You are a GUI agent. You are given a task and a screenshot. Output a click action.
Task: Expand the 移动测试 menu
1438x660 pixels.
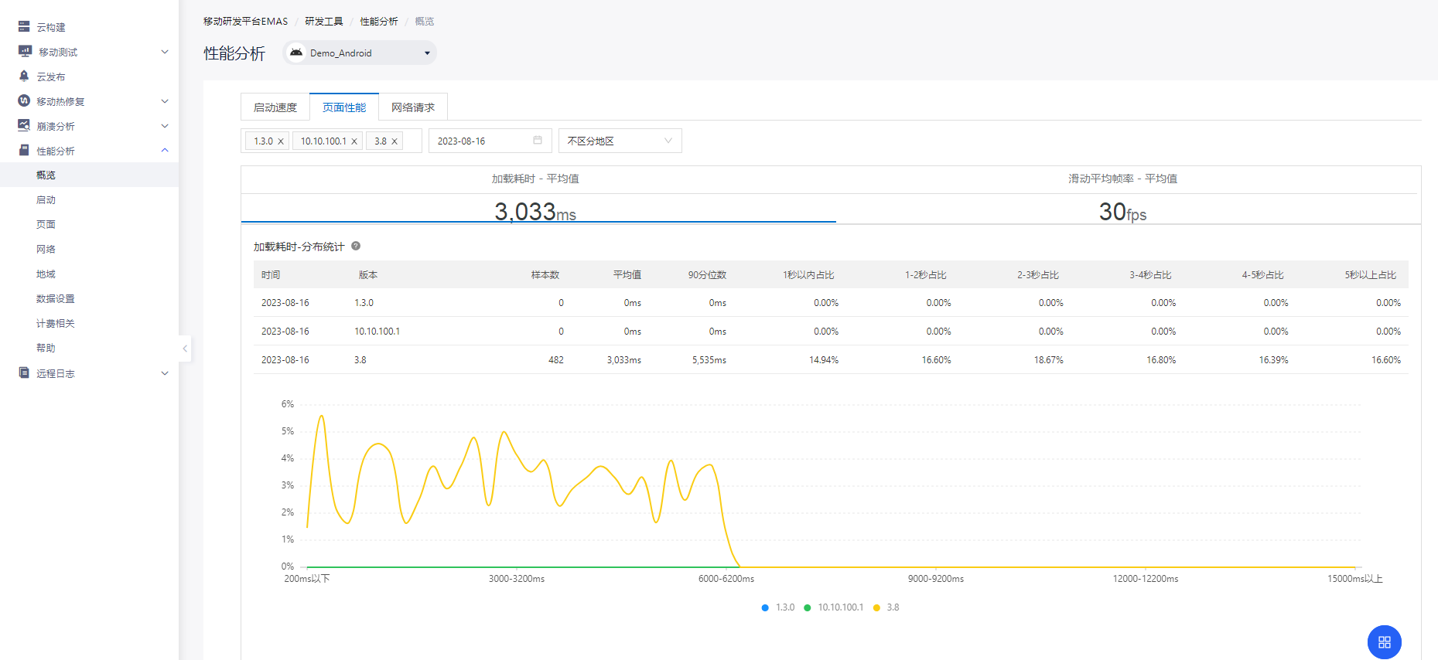pos(164,52)
